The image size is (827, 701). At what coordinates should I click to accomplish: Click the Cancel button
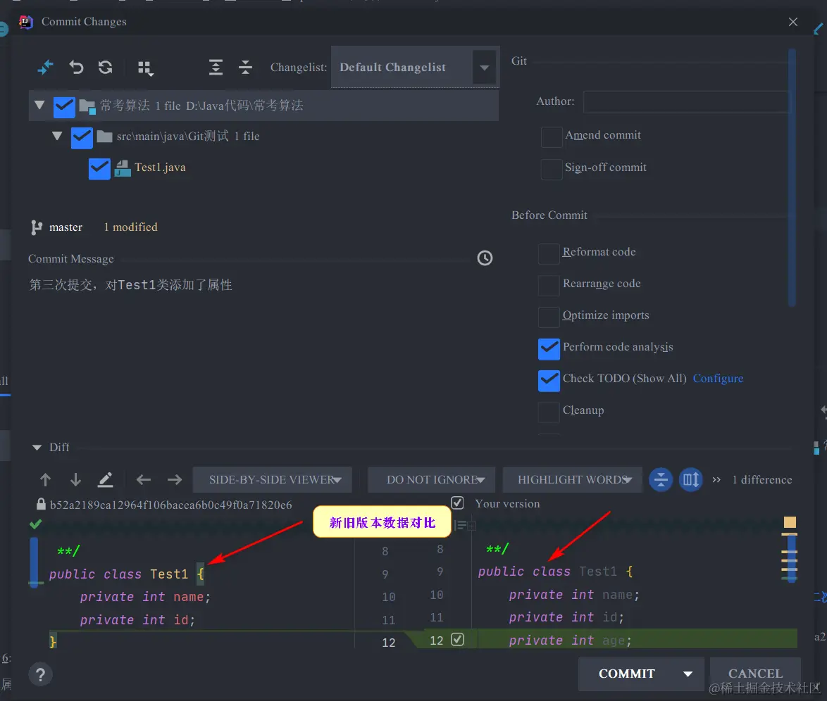(x=755, y=674)
